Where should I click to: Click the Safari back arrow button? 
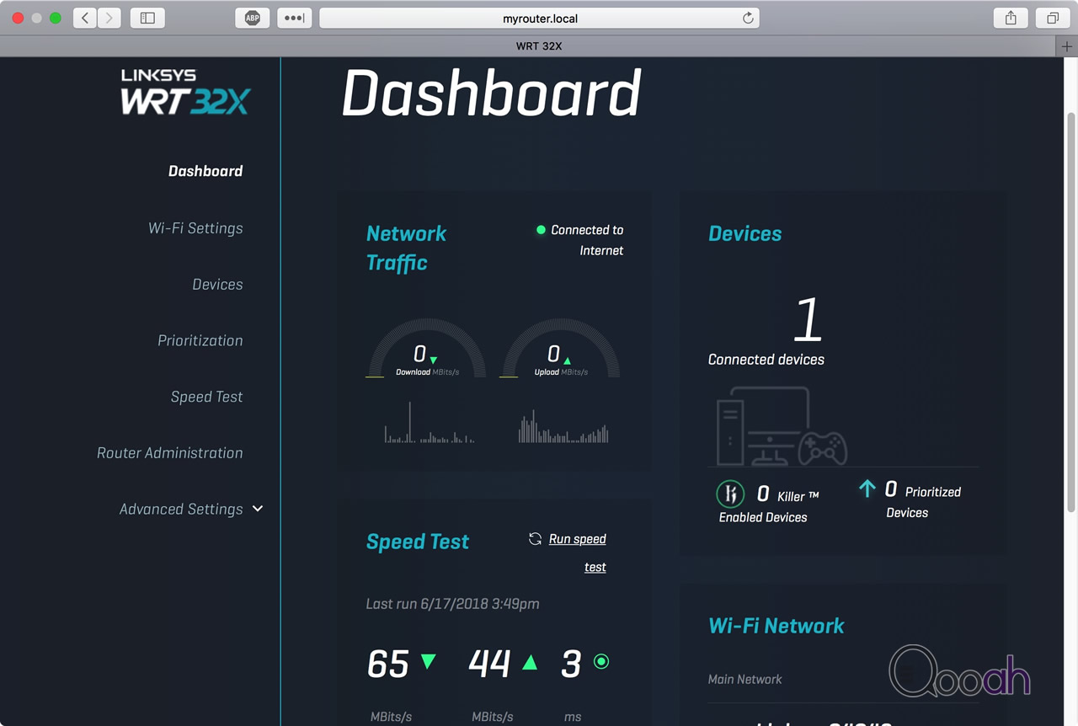click(x=85, y=18)
